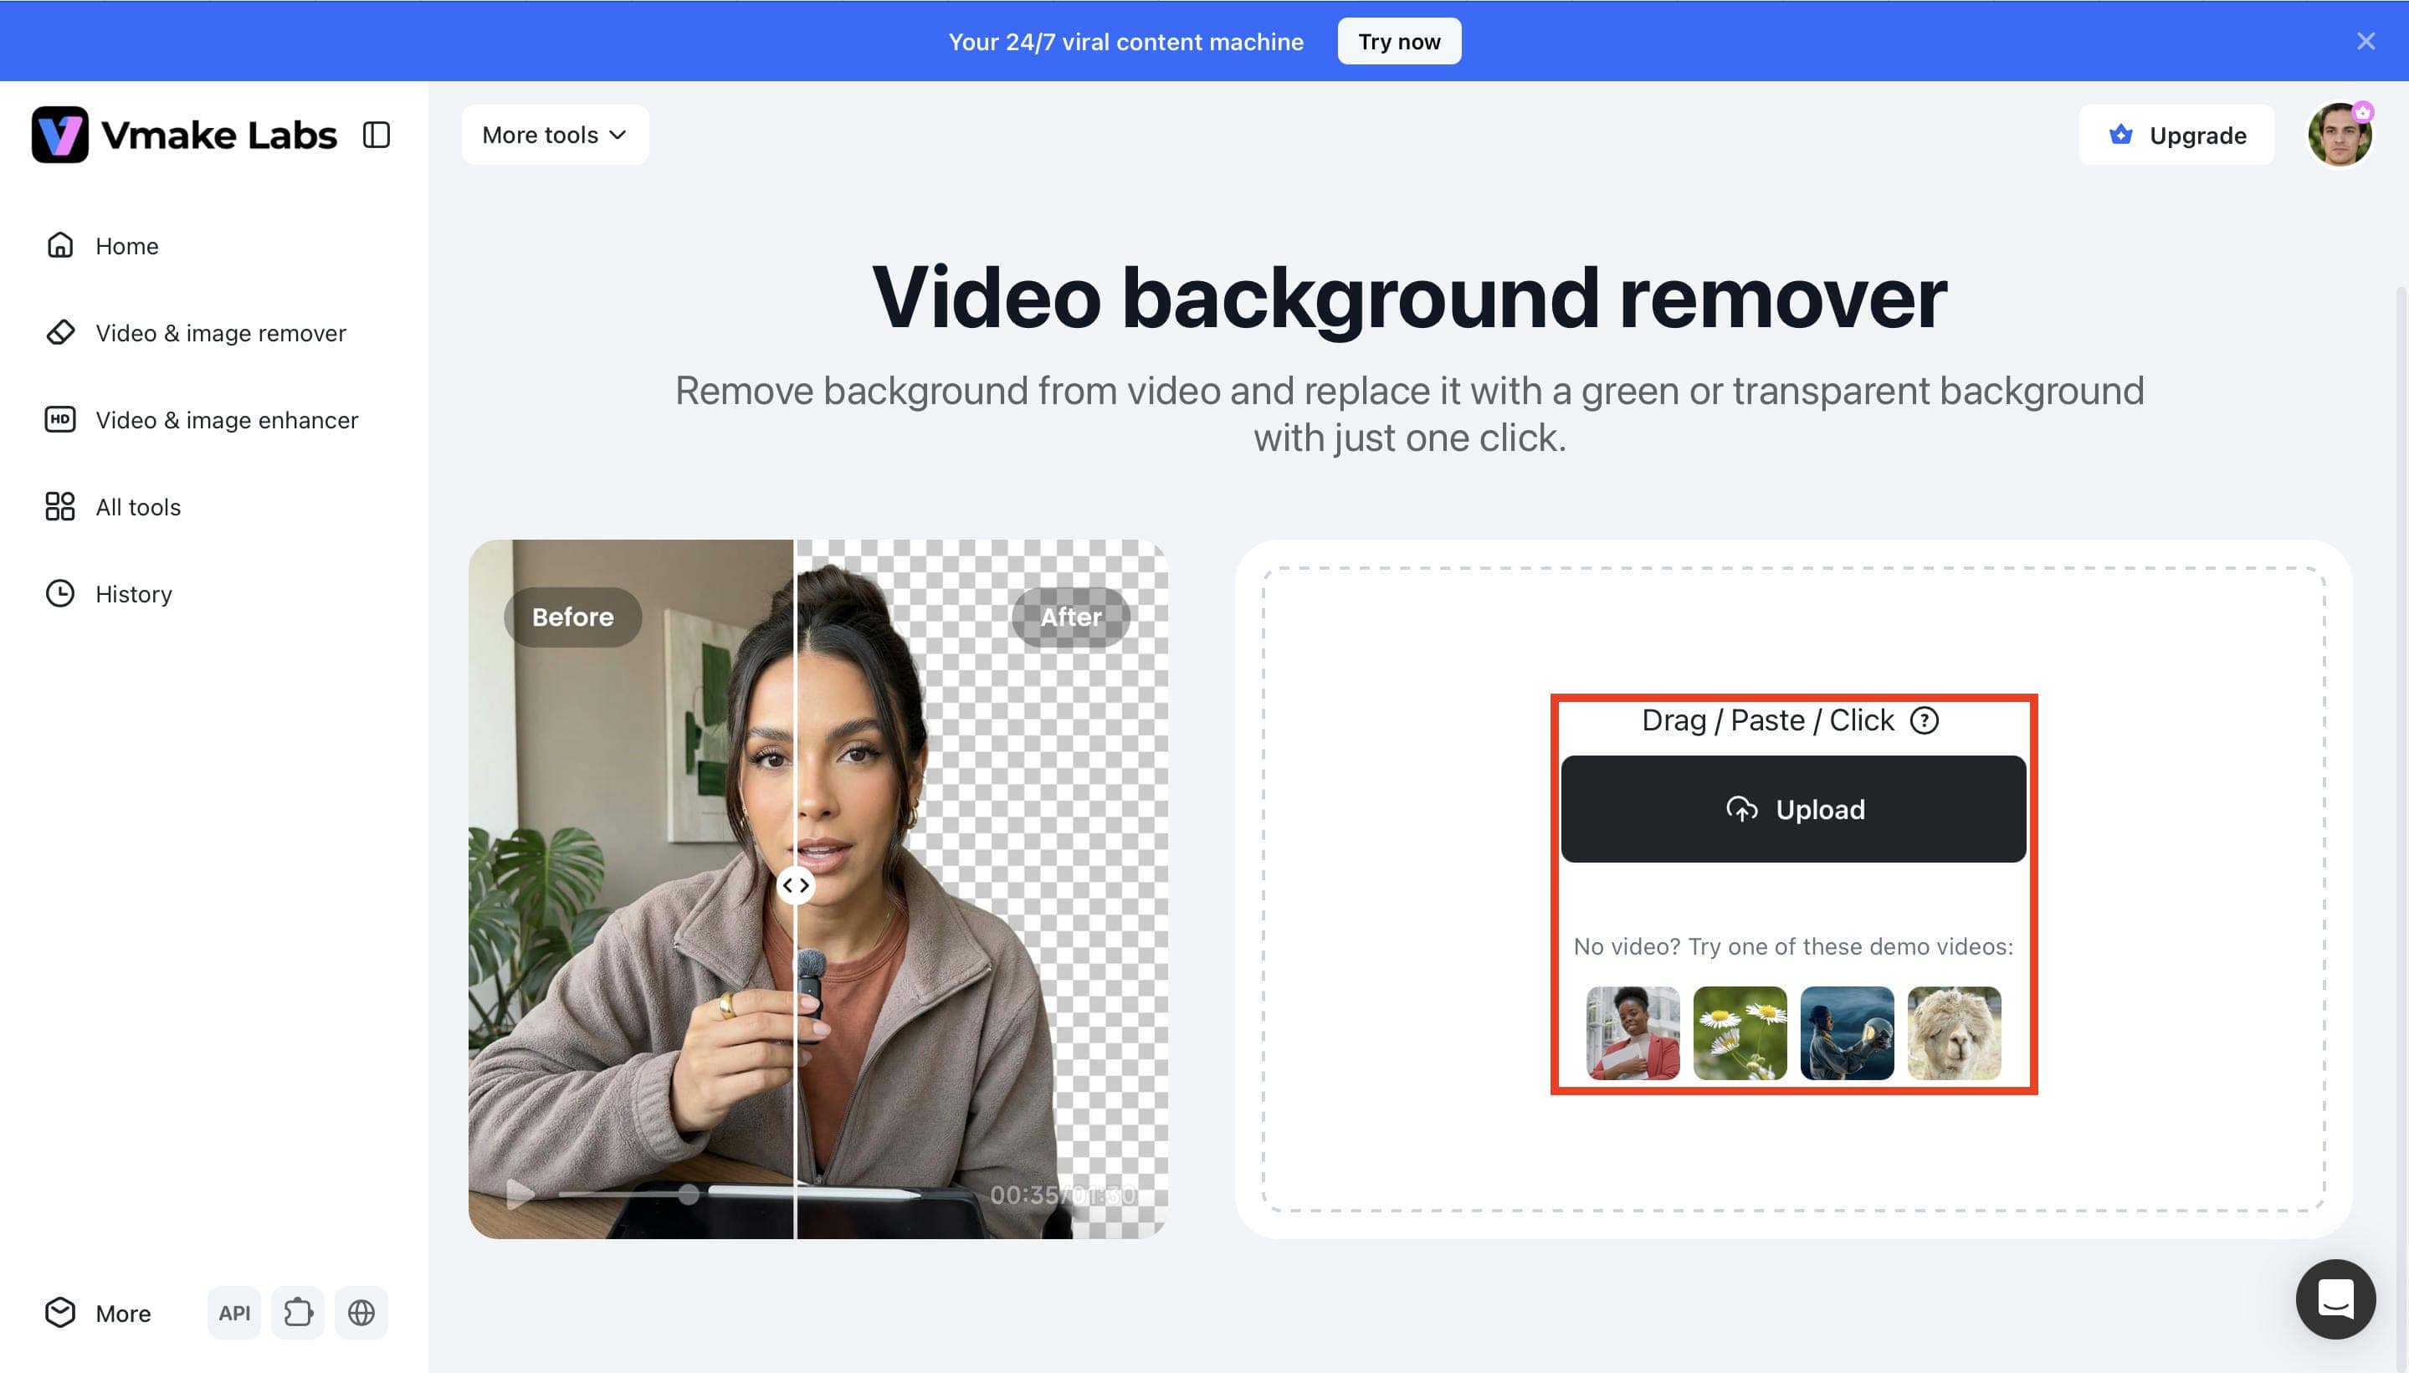Click the Upload button

pyautogui.click(x=1793, y=809)
